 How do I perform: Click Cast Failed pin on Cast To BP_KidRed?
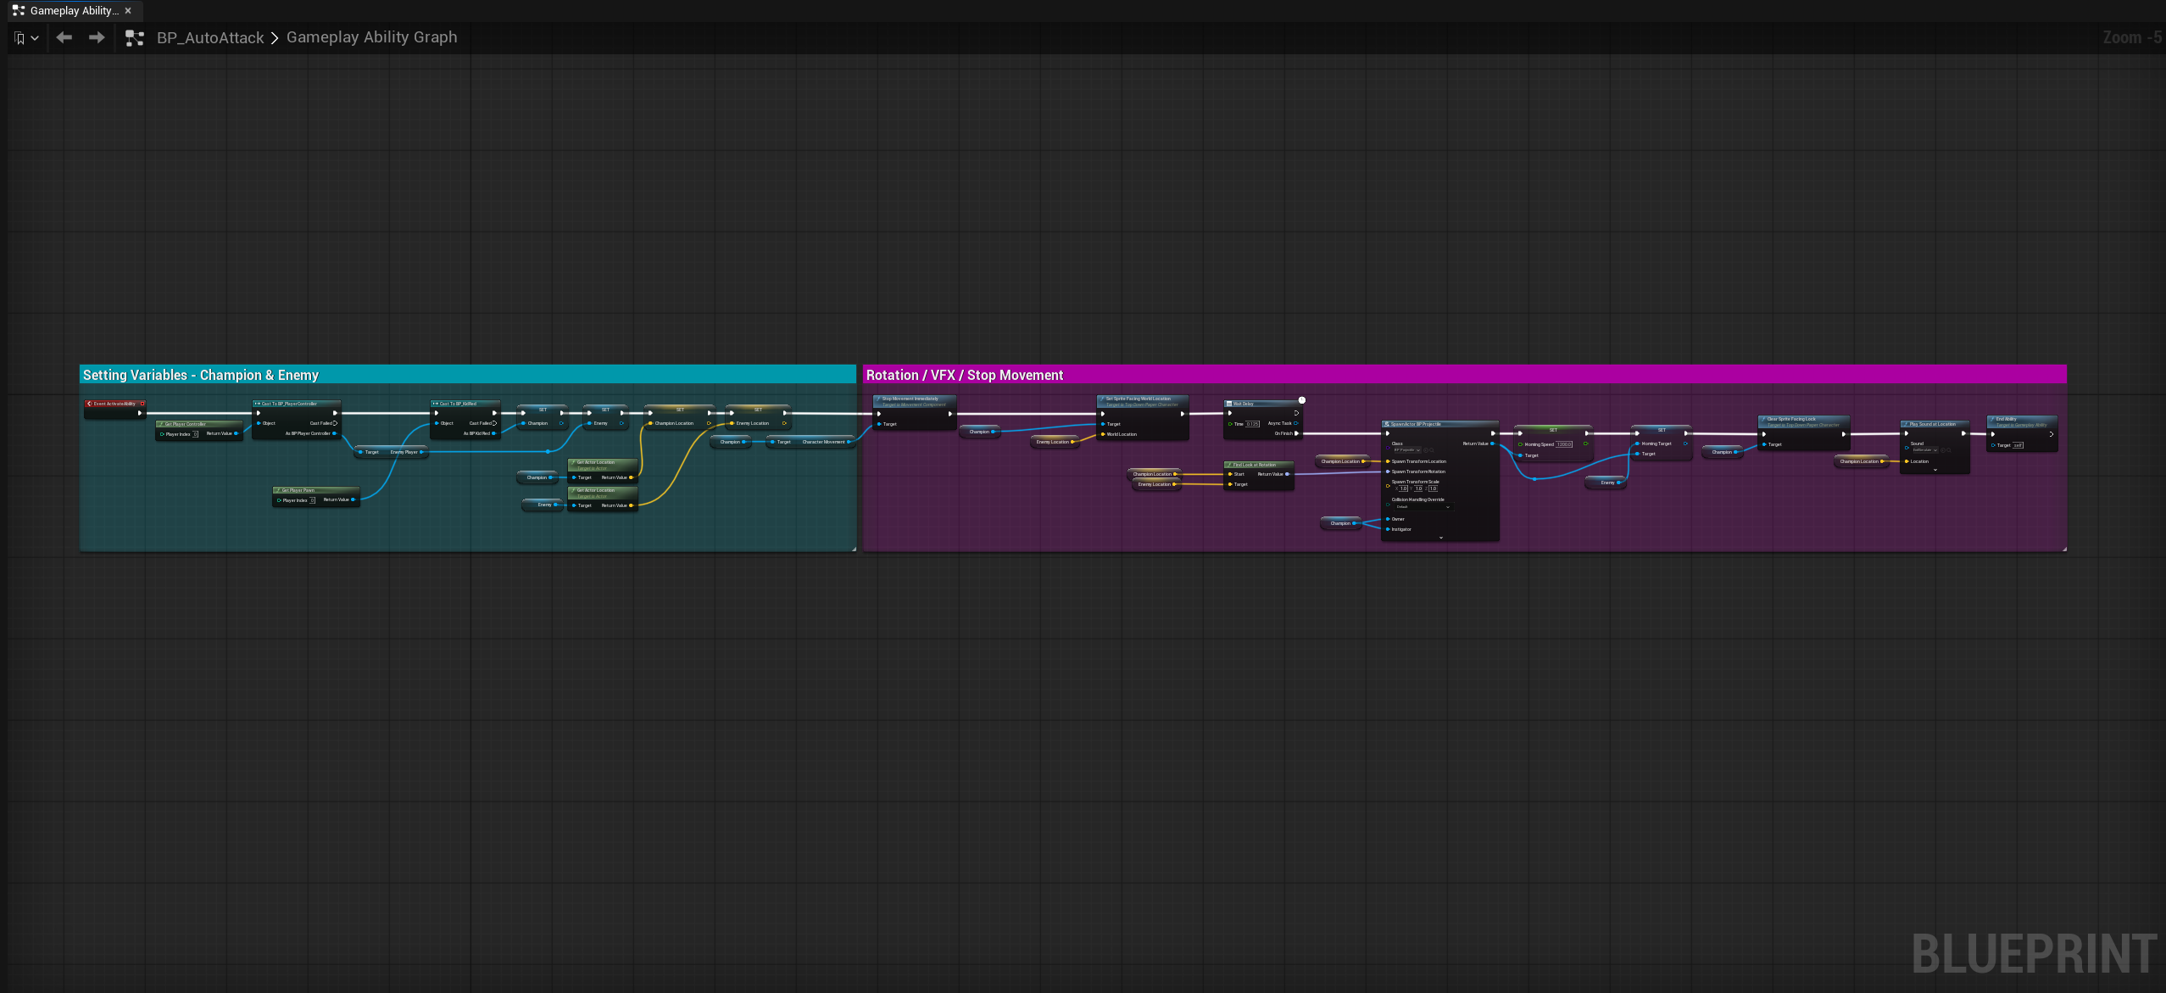point(494,423)
